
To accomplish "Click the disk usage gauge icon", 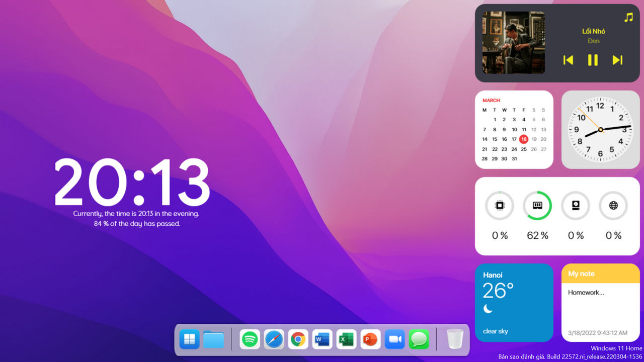I will pyautogui.click(x=576, y=205).
